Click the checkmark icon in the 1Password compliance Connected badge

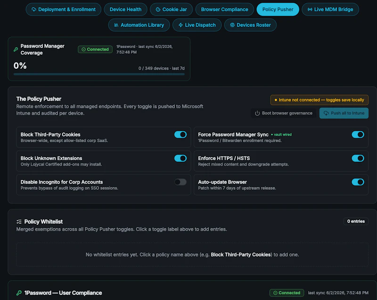[275, 293]
